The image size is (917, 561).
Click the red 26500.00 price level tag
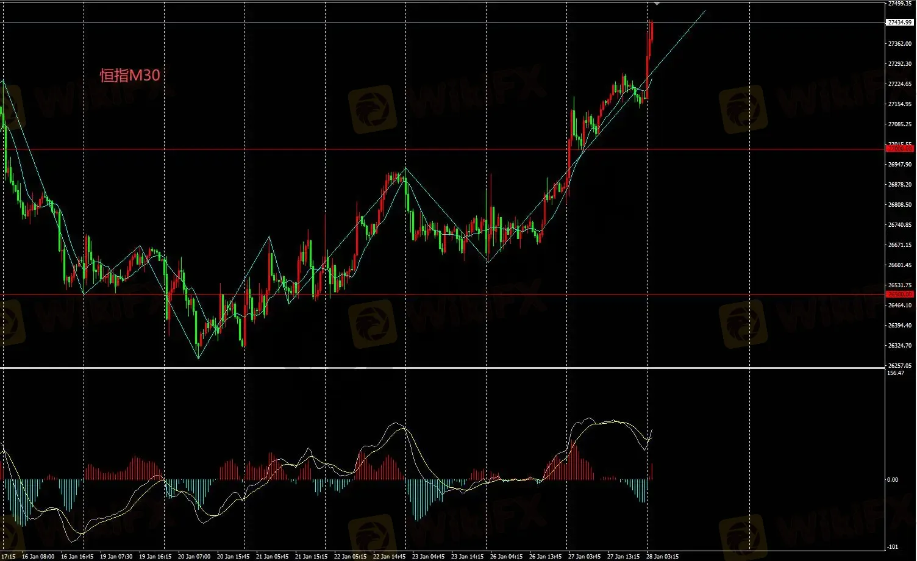point(899,295)
